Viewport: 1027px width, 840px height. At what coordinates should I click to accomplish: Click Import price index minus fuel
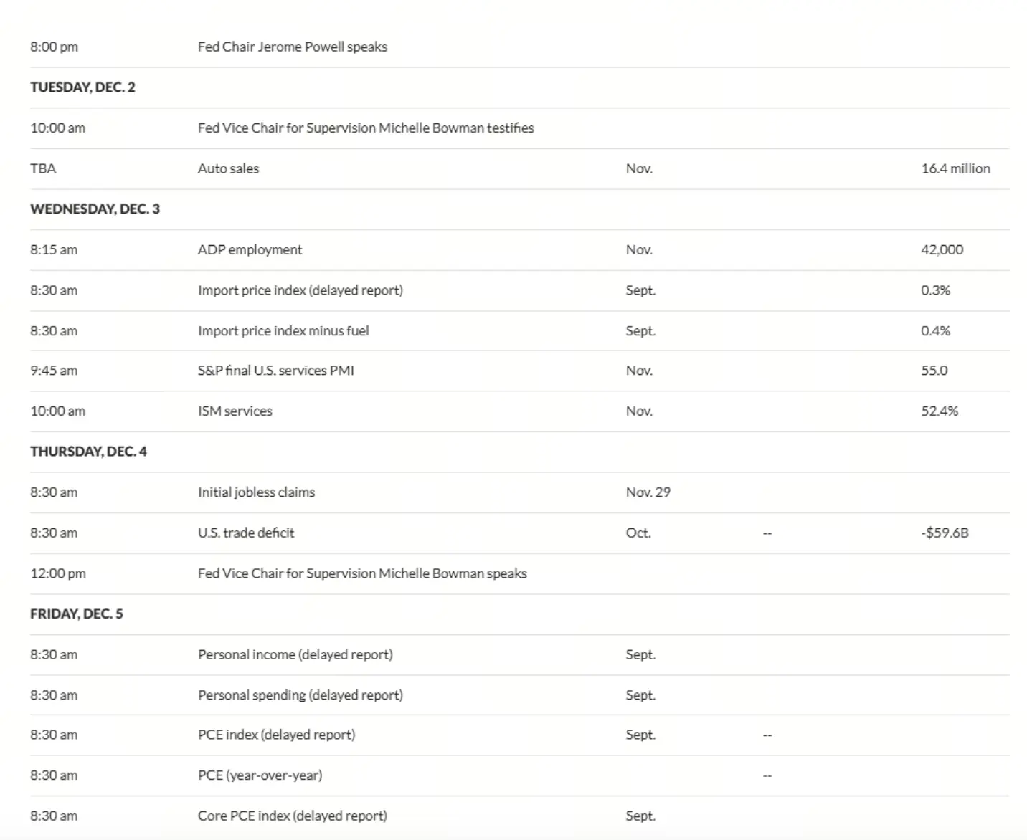pyautogui.click(x=283, y=330)
